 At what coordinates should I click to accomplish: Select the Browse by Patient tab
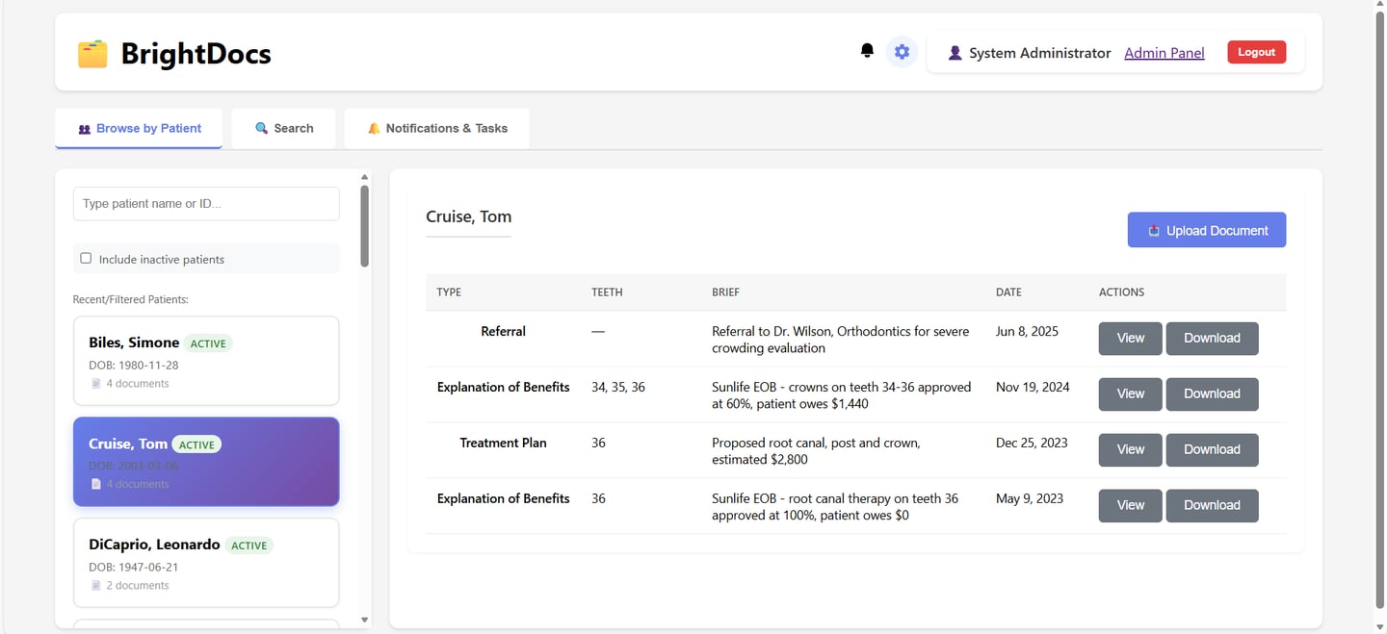click(139, 129)
